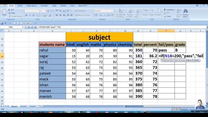Toggle align text left

click(x=57, y=15)
